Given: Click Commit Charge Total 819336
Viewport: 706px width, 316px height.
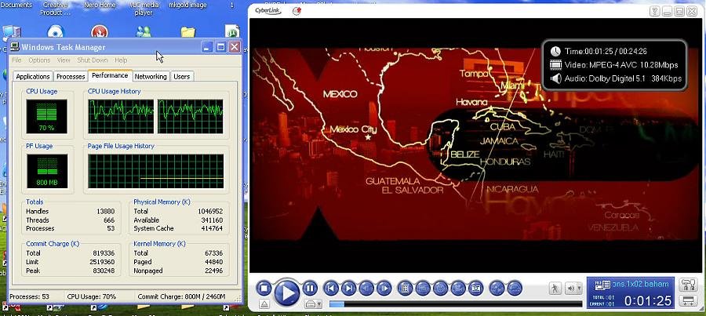Looking at the screenshot, I should coord(104,253).
